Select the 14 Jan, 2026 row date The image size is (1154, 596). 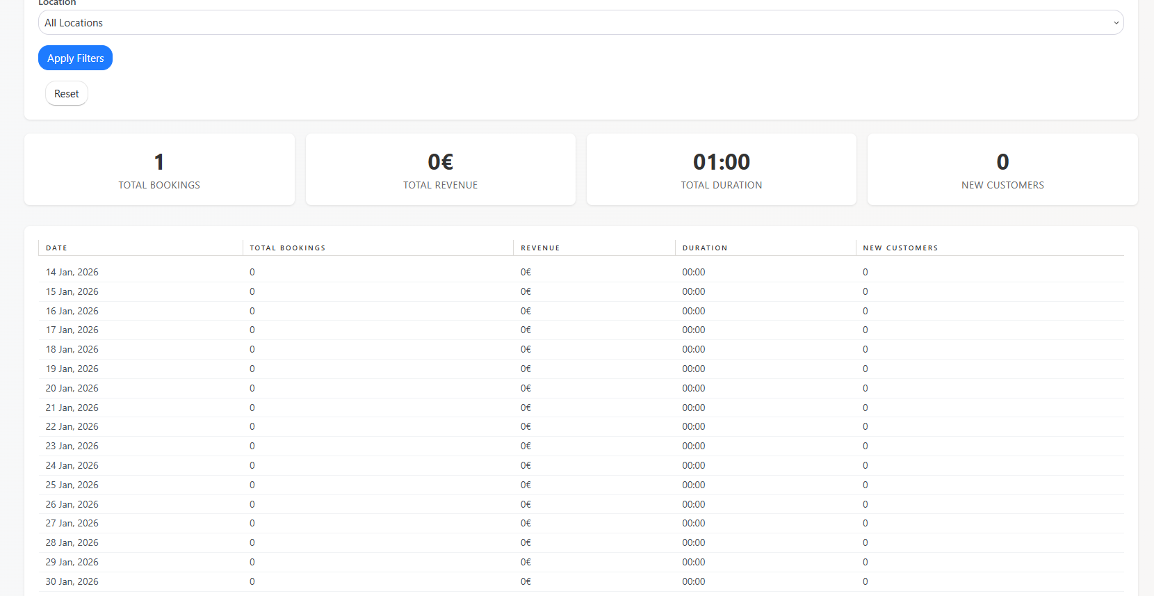point(72,273)
